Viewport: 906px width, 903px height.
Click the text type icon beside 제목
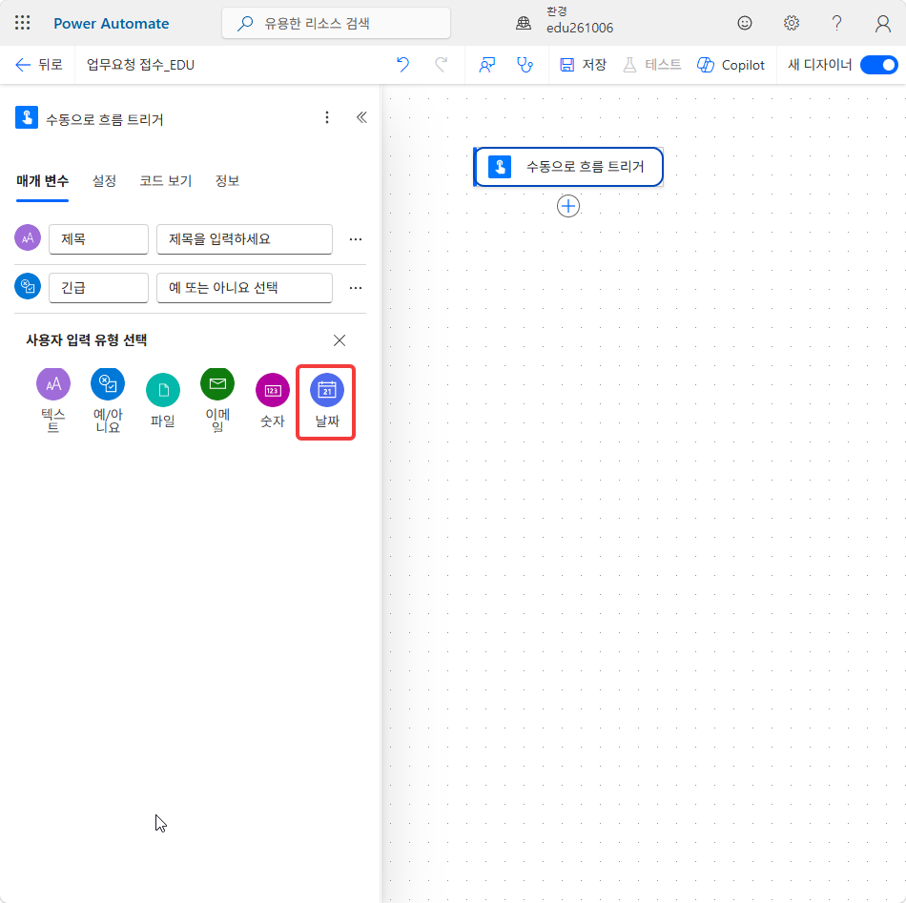point(28,238)
